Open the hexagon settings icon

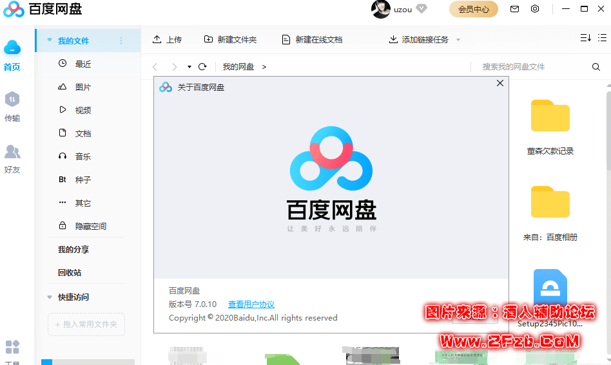(x=535, y=8)
